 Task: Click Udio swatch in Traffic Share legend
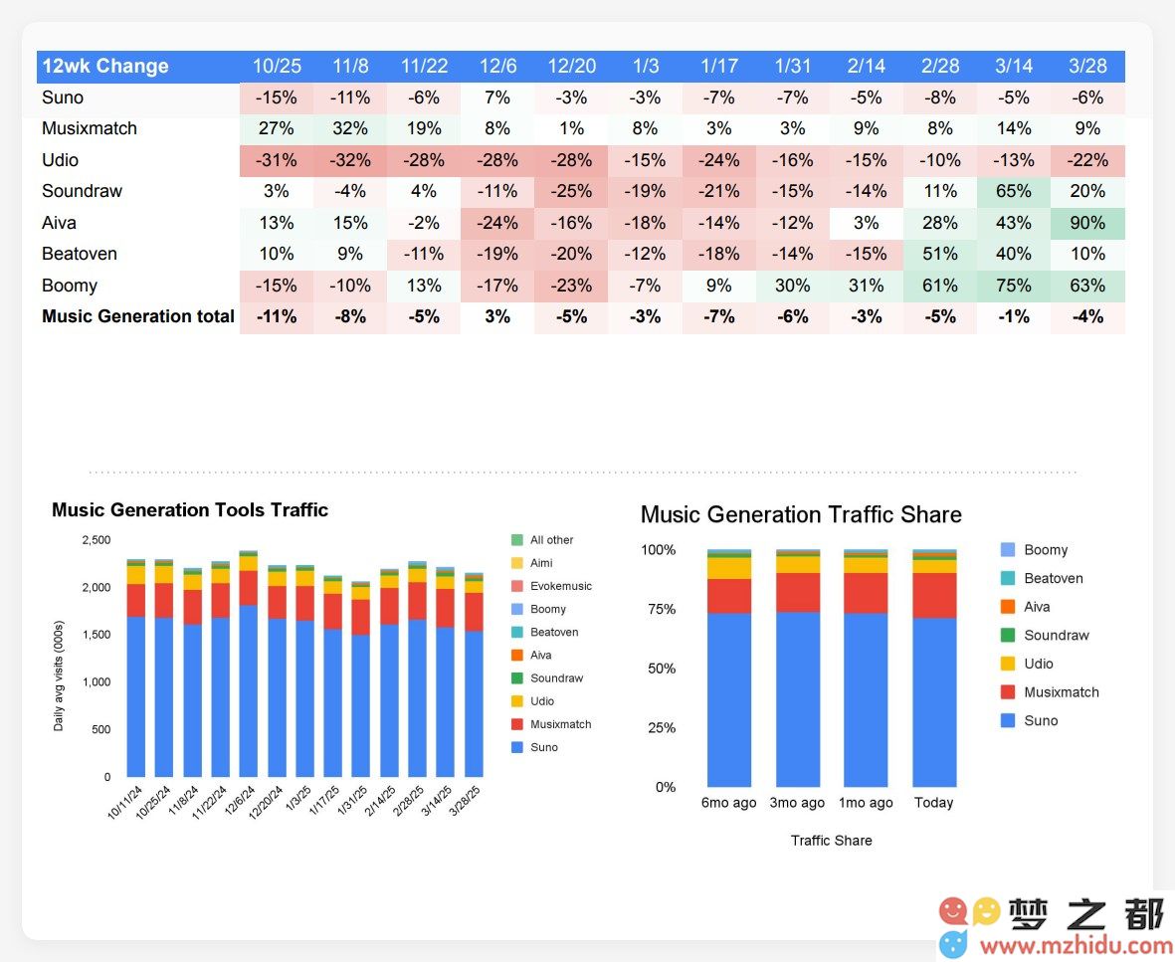pyautogui.click(x=1008, y=664)
